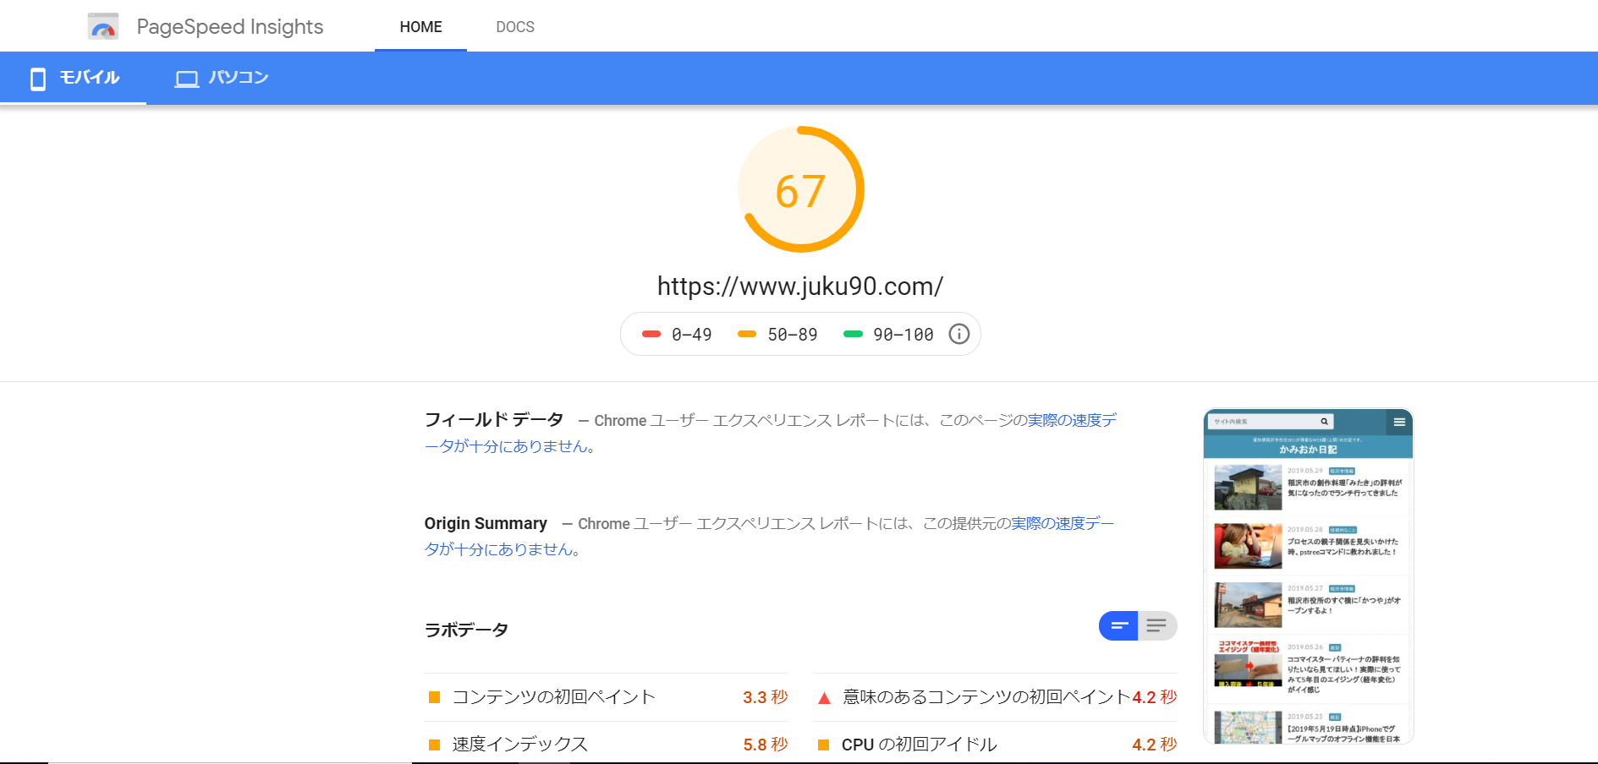Image resolution: width=1598 pixels, height=764 pixels.
Task: Select the compact view toggle for ラボデータ
Action: point(1118,625)
